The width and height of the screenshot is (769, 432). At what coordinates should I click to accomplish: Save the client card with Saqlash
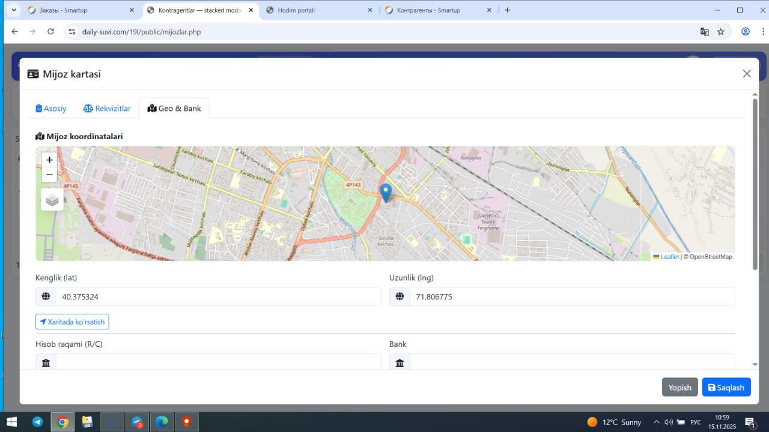[x=726, y=388]
